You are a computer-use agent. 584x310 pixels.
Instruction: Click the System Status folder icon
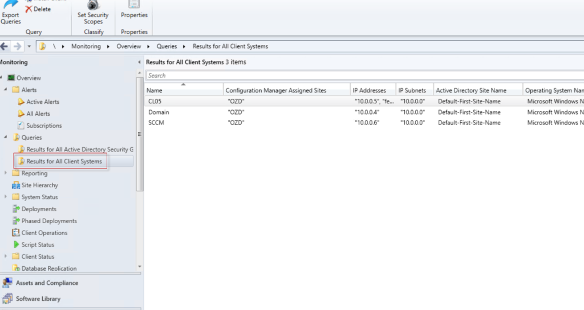[15, 197]
